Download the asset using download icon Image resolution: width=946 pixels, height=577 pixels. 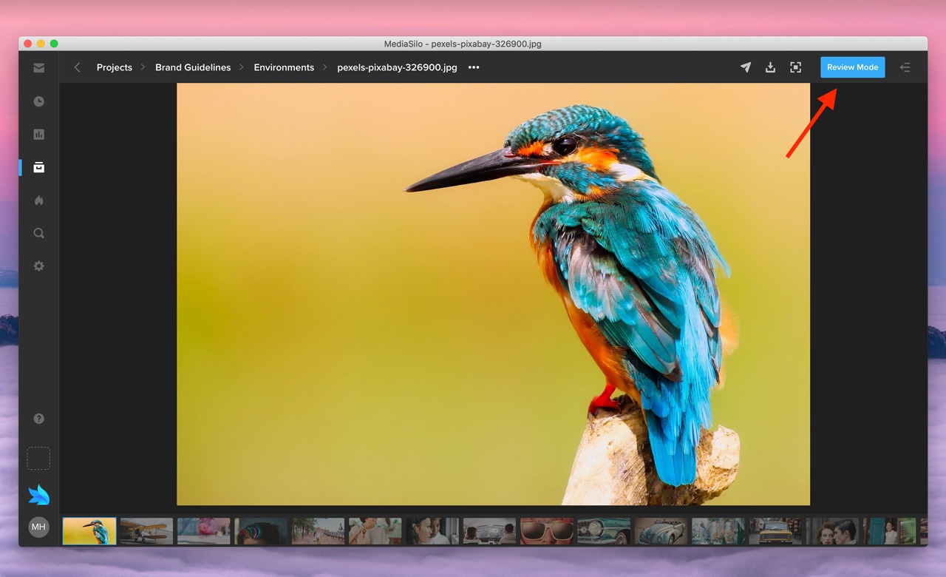click(770, 67)
